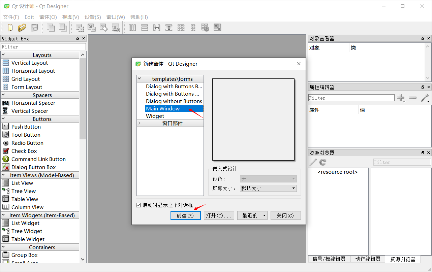Image resolution: width=432 pixels, height=272 pixels.
Task: Close the Widget Box panel
Action: (84, 38)
